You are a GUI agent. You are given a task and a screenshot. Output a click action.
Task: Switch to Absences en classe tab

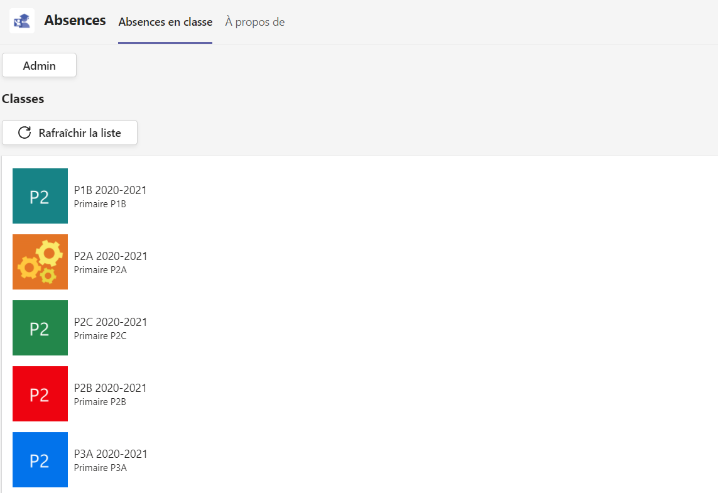165,22
